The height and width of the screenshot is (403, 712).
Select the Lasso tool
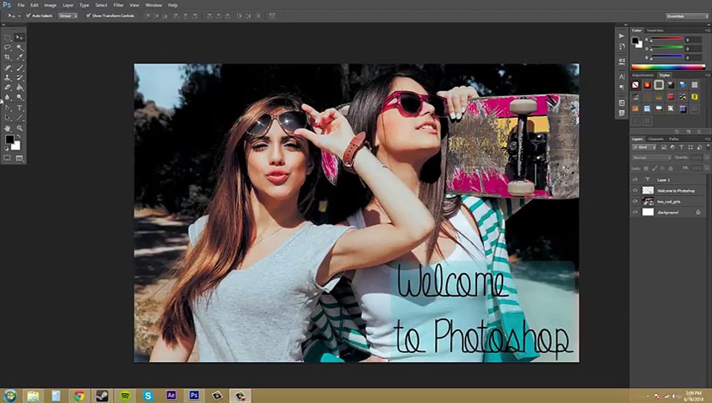[7, 47]
